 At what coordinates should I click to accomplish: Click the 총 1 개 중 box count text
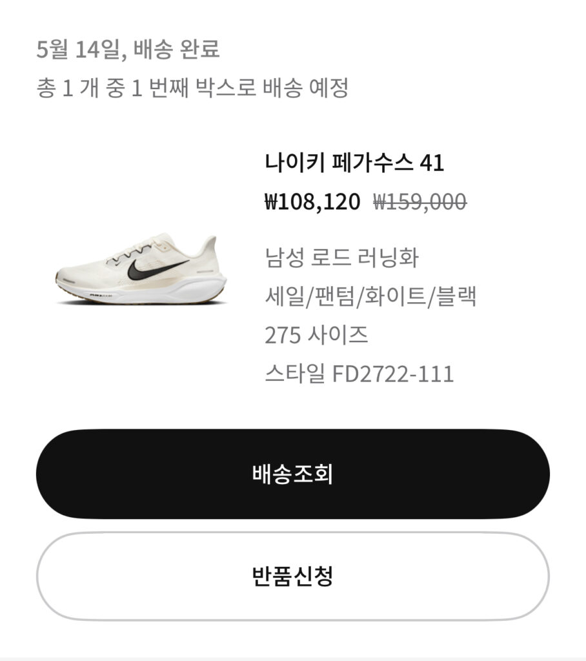point(80,88)
